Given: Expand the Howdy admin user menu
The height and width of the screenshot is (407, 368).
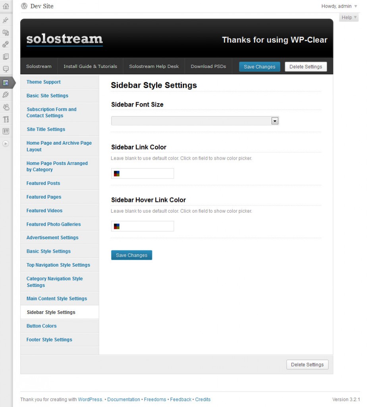Looking at the screenshot, I should point(339,6).
